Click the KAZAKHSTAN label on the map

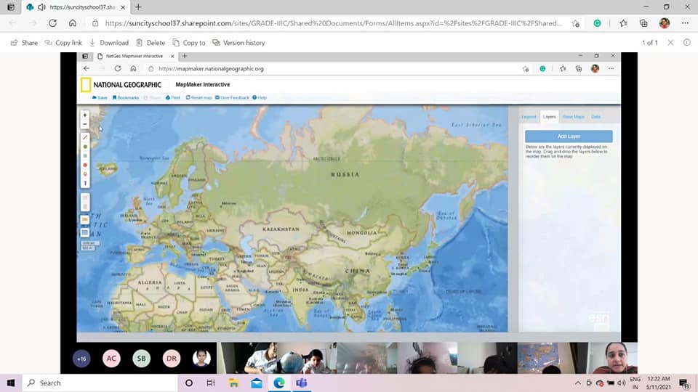pos(281,229)
